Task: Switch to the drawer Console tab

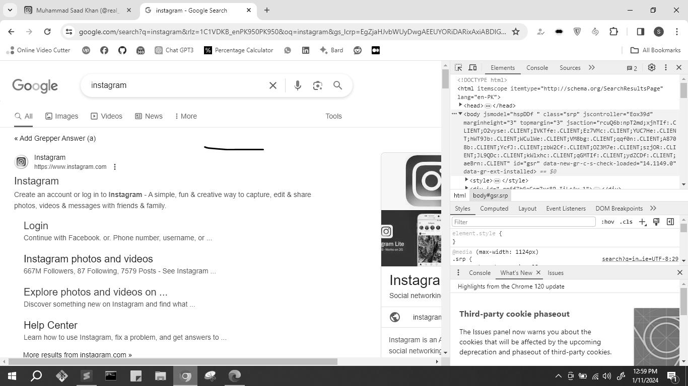Action: (x=479, y=273)
